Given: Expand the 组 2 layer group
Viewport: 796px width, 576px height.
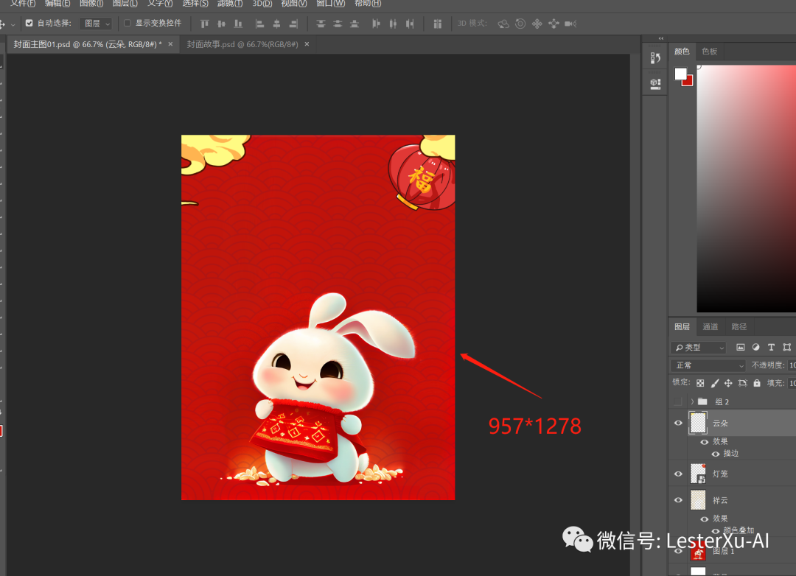Looking at the screenshot, I should [692, 401].
